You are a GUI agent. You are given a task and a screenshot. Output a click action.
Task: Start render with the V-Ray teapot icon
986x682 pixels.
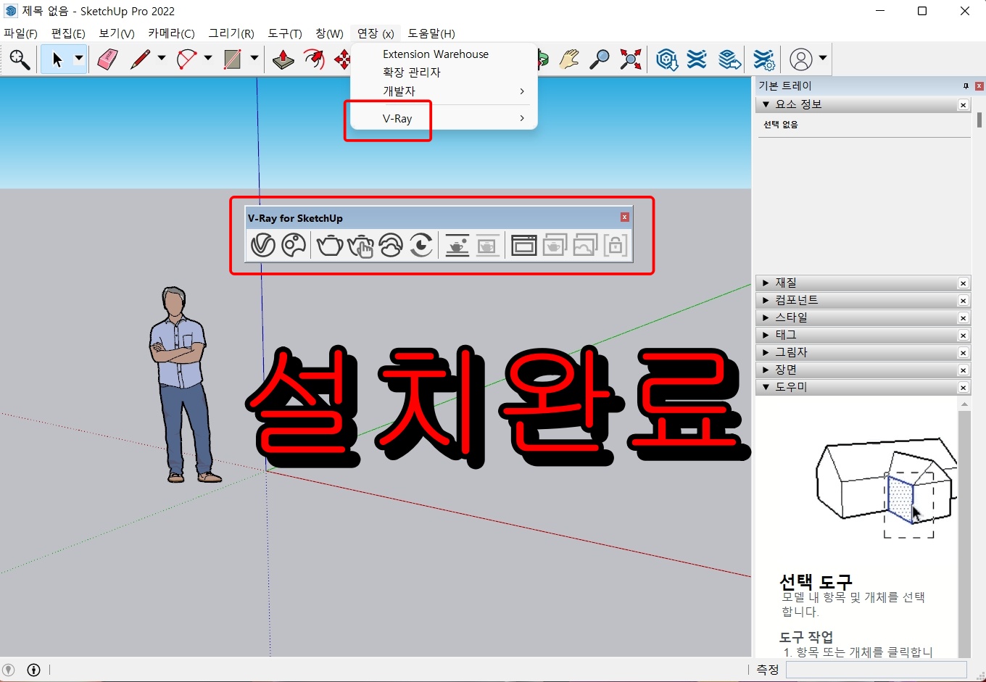pyautogui.click(x=330, y=245)
